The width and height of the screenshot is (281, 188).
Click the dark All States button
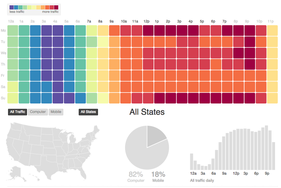88,112
